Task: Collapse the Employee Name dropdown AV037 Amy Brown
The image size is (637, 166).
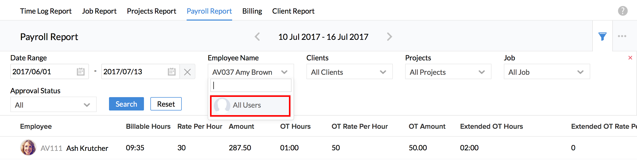Action: (251, 72)
